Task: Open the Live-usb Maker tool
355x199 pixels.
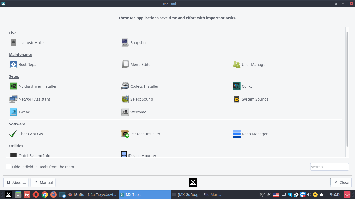Action: coord(28,43)
